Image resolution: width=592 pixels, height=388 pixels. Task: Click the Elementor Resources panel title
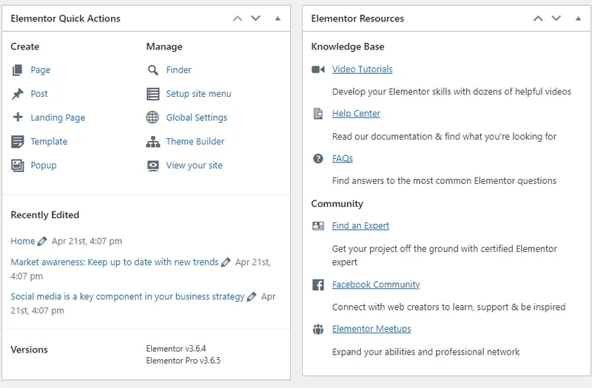[x=357, y=18]
